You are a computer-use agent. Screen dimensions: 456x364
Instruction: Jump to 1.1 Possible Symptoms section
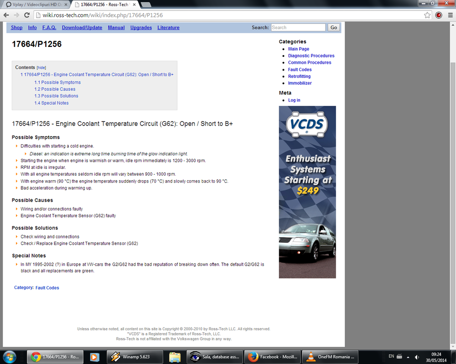click(x=57, y=82)
